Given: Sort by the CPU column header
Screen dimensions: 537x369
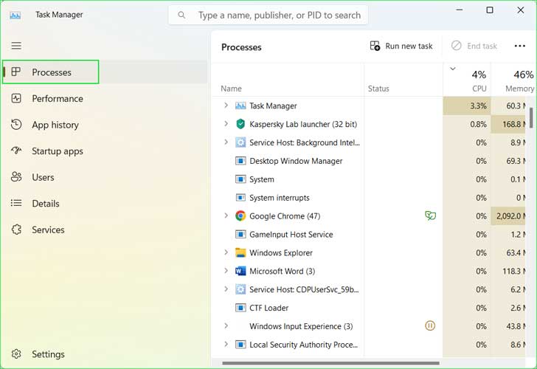Looking at the screenshot, I should click(x=467, y=81).
